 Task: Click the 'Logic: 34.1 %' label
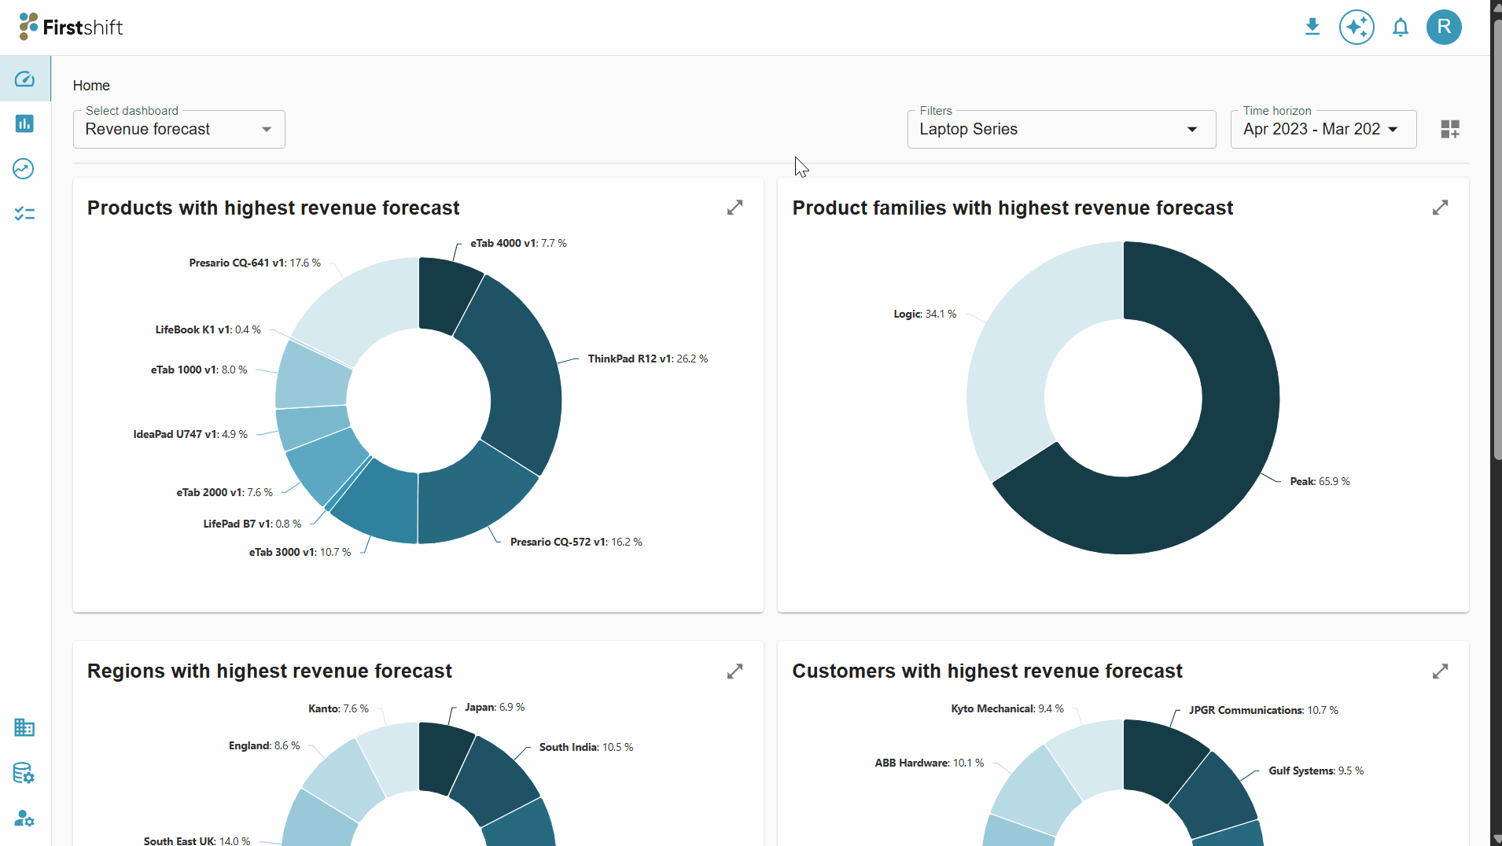coord(925,314)
